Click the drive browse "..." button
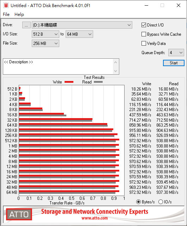This screenshot has height=226, width=187. point(26,25)
